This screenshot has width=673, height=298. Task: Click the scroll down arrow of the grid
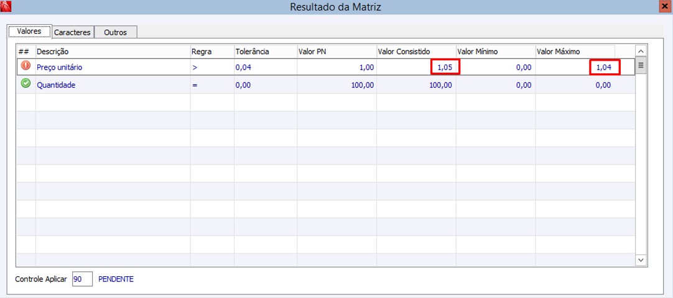point(641,260)
